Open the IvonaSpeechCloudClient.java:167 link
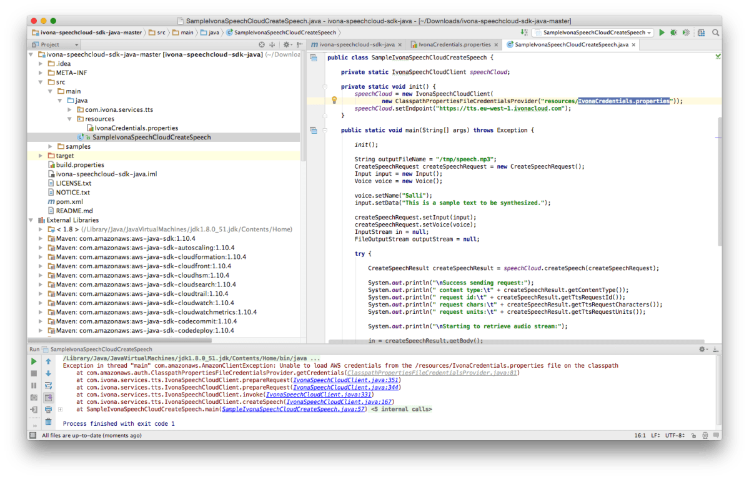 pos(339,402)
